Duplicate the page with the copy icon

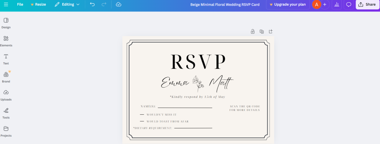pyautogui.click(x=262, y=32)
